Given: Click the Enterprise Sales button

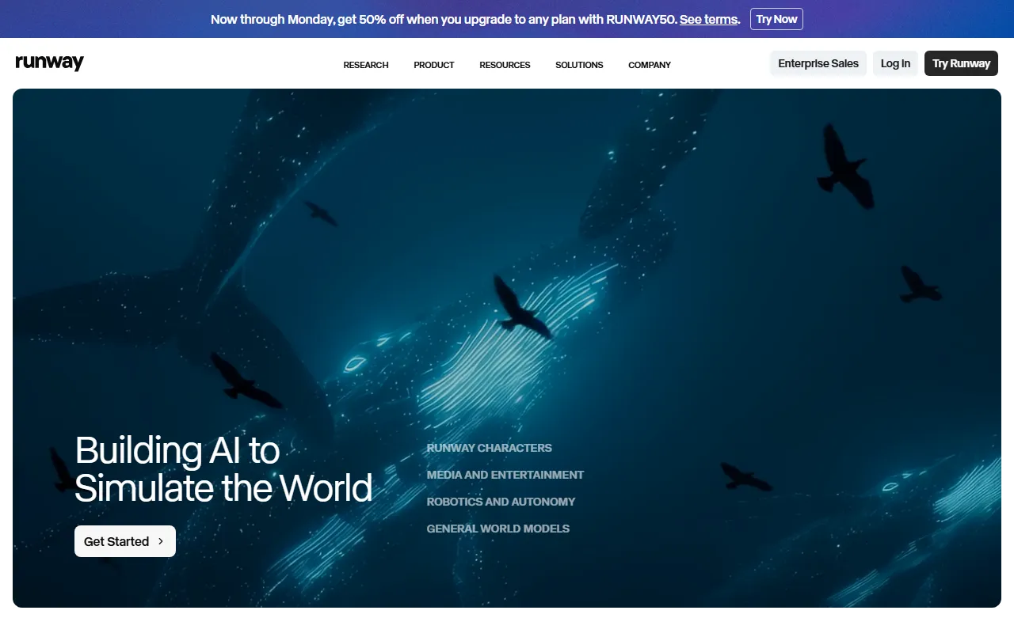Looking at the screenshot, I should tap(818, 63).
